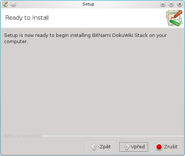185x156 pixels.
Task: Maximize the Setup window with the up chevron
Action: coord(171,4)
